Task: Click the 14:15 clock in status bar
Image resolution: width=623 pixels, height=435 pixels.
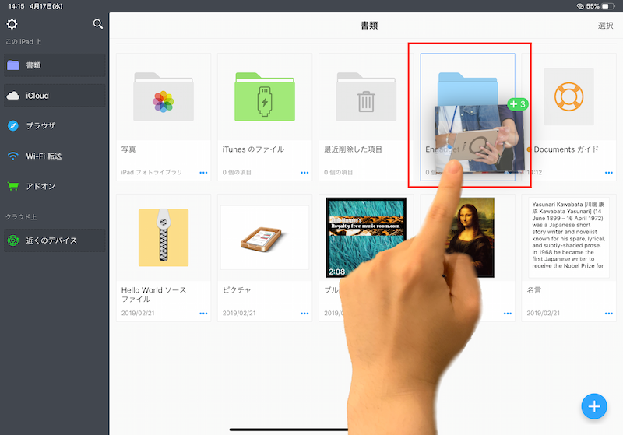Action: point(16,6)
